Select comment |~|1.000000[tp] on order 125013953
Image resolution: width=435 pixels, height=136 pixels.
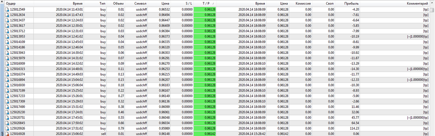tap(418, 36)
